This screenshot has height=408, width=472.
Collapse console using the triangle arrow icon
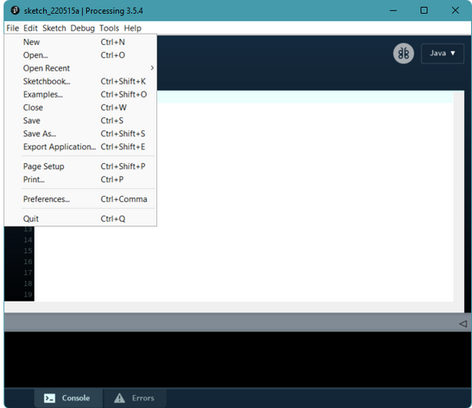[463, 323]
